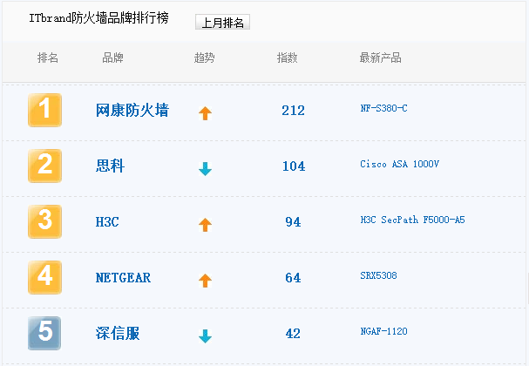Open the 思科 brand link
The image size is (529, 366).
pyautogui.click(x=110, y=166)
